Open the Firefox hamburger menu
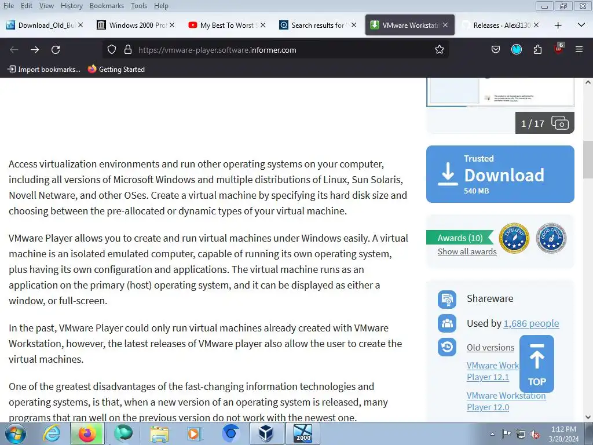This screenshot has width=593, height=445. (x=579, y=50)
